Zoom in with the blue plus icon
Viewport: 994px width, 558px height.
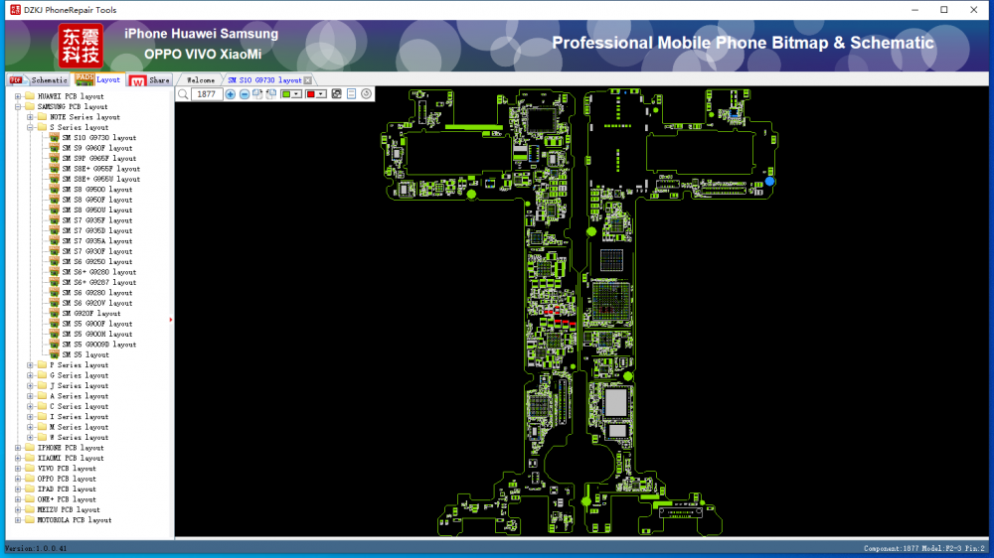[x=231, y=94]
